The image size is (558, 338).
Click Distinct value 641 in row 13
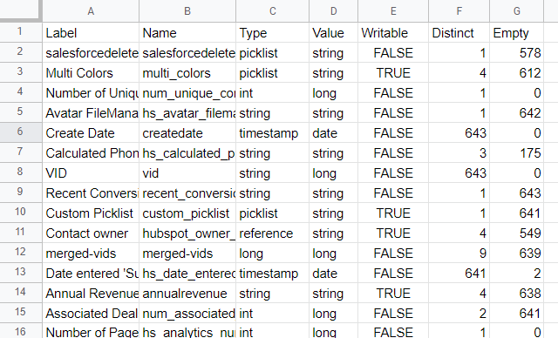point(459,274)
